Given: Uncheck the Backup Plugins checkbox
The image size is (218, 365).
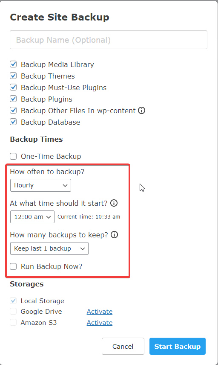Looking at the screenshot, I should pos(13,99).
